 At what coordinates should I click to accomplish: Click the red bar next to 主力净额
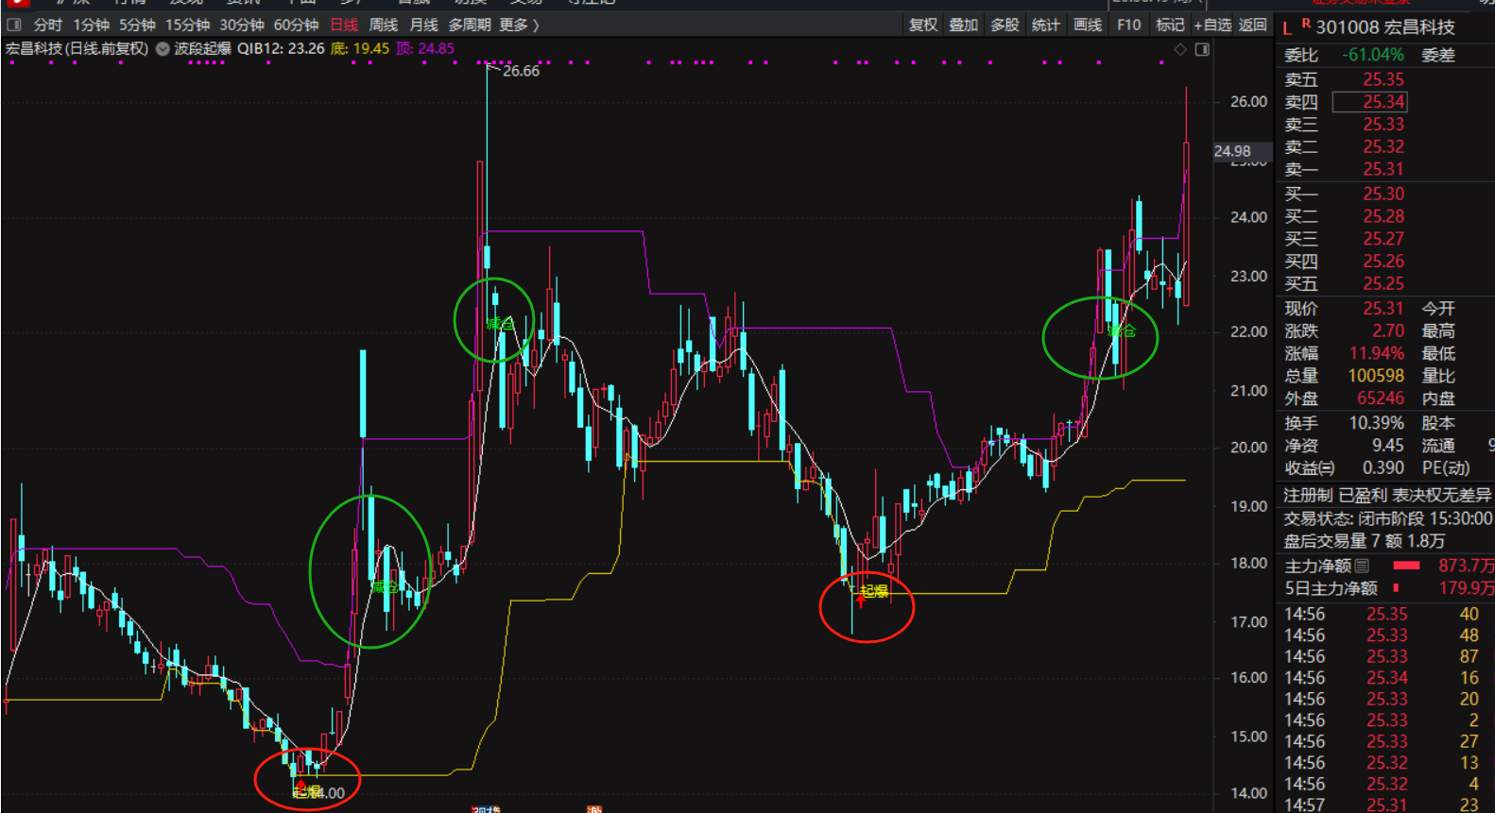(1406, 566)
